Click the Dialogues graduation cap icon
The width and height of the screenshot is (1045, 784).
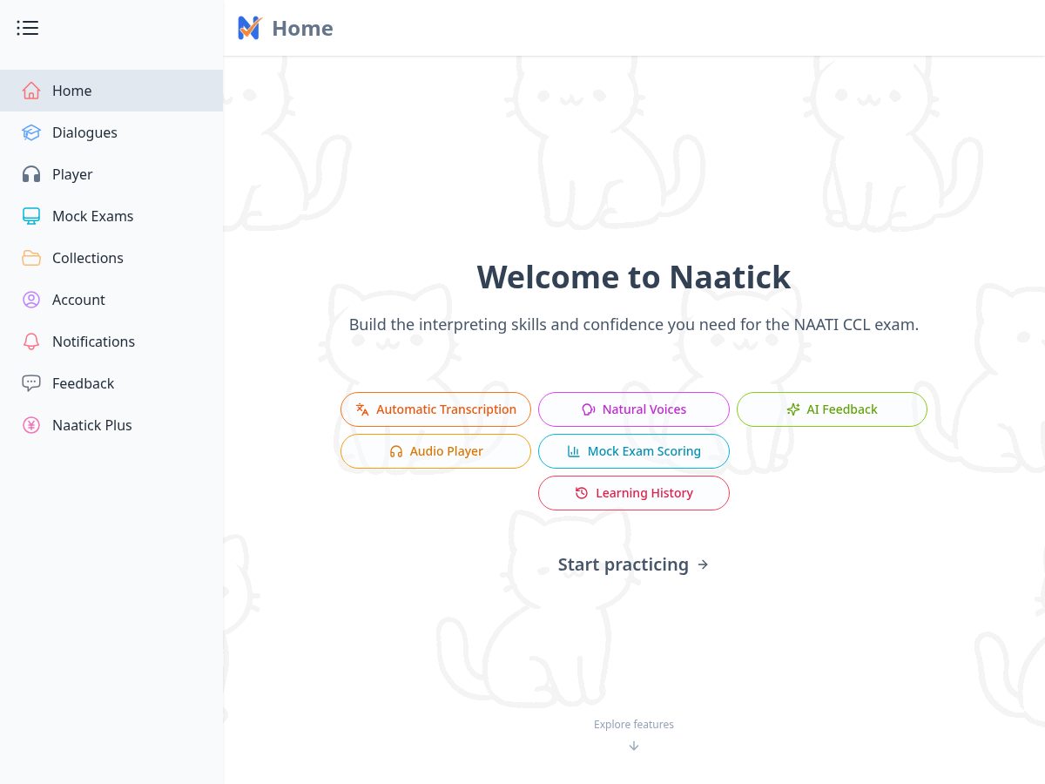(31, 132)
